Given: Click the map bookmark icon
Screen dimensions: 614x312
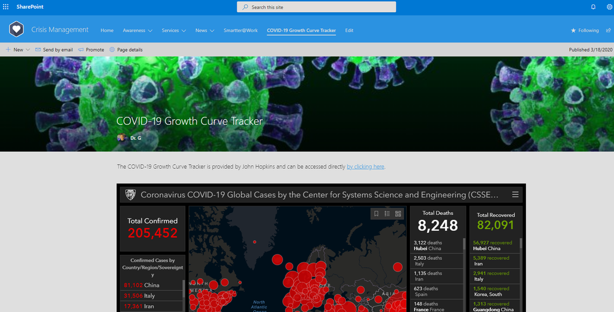Looking at the screenshot, I should pos(376,213).
